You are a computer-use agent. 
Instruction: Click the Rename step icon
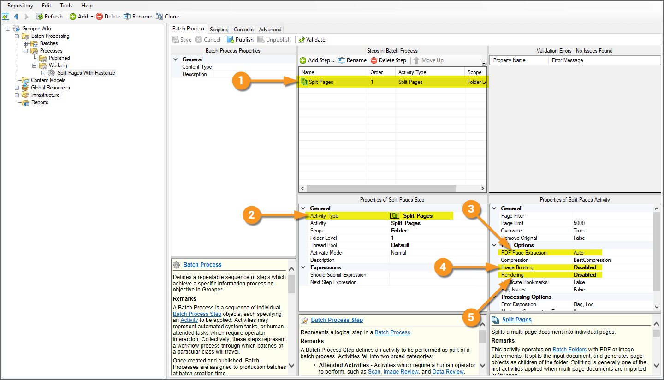pyautogui.click(x=342, y=60)
